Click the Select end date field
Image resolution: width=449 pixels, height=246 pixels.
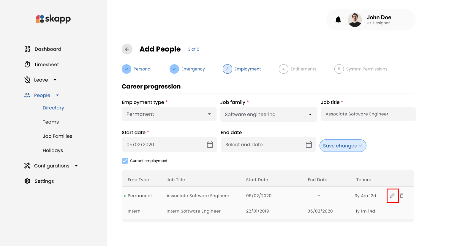coord(261,144)
